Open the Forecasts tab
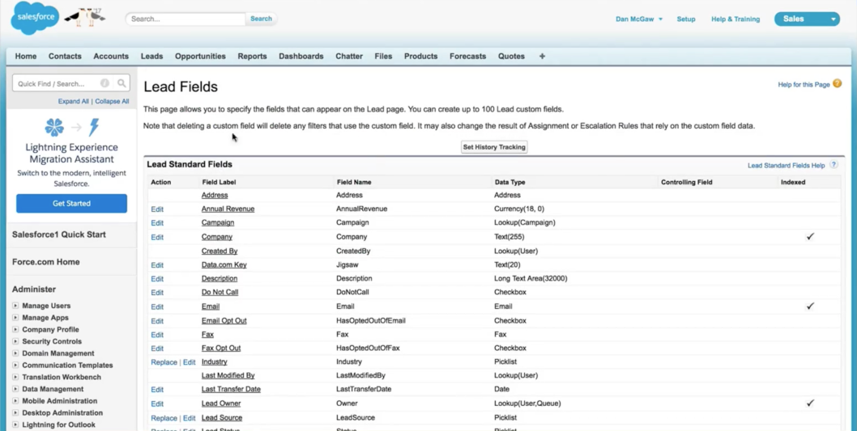Image resolution: width=857 pixels, height=431 pixels. [x=468, y=56]
